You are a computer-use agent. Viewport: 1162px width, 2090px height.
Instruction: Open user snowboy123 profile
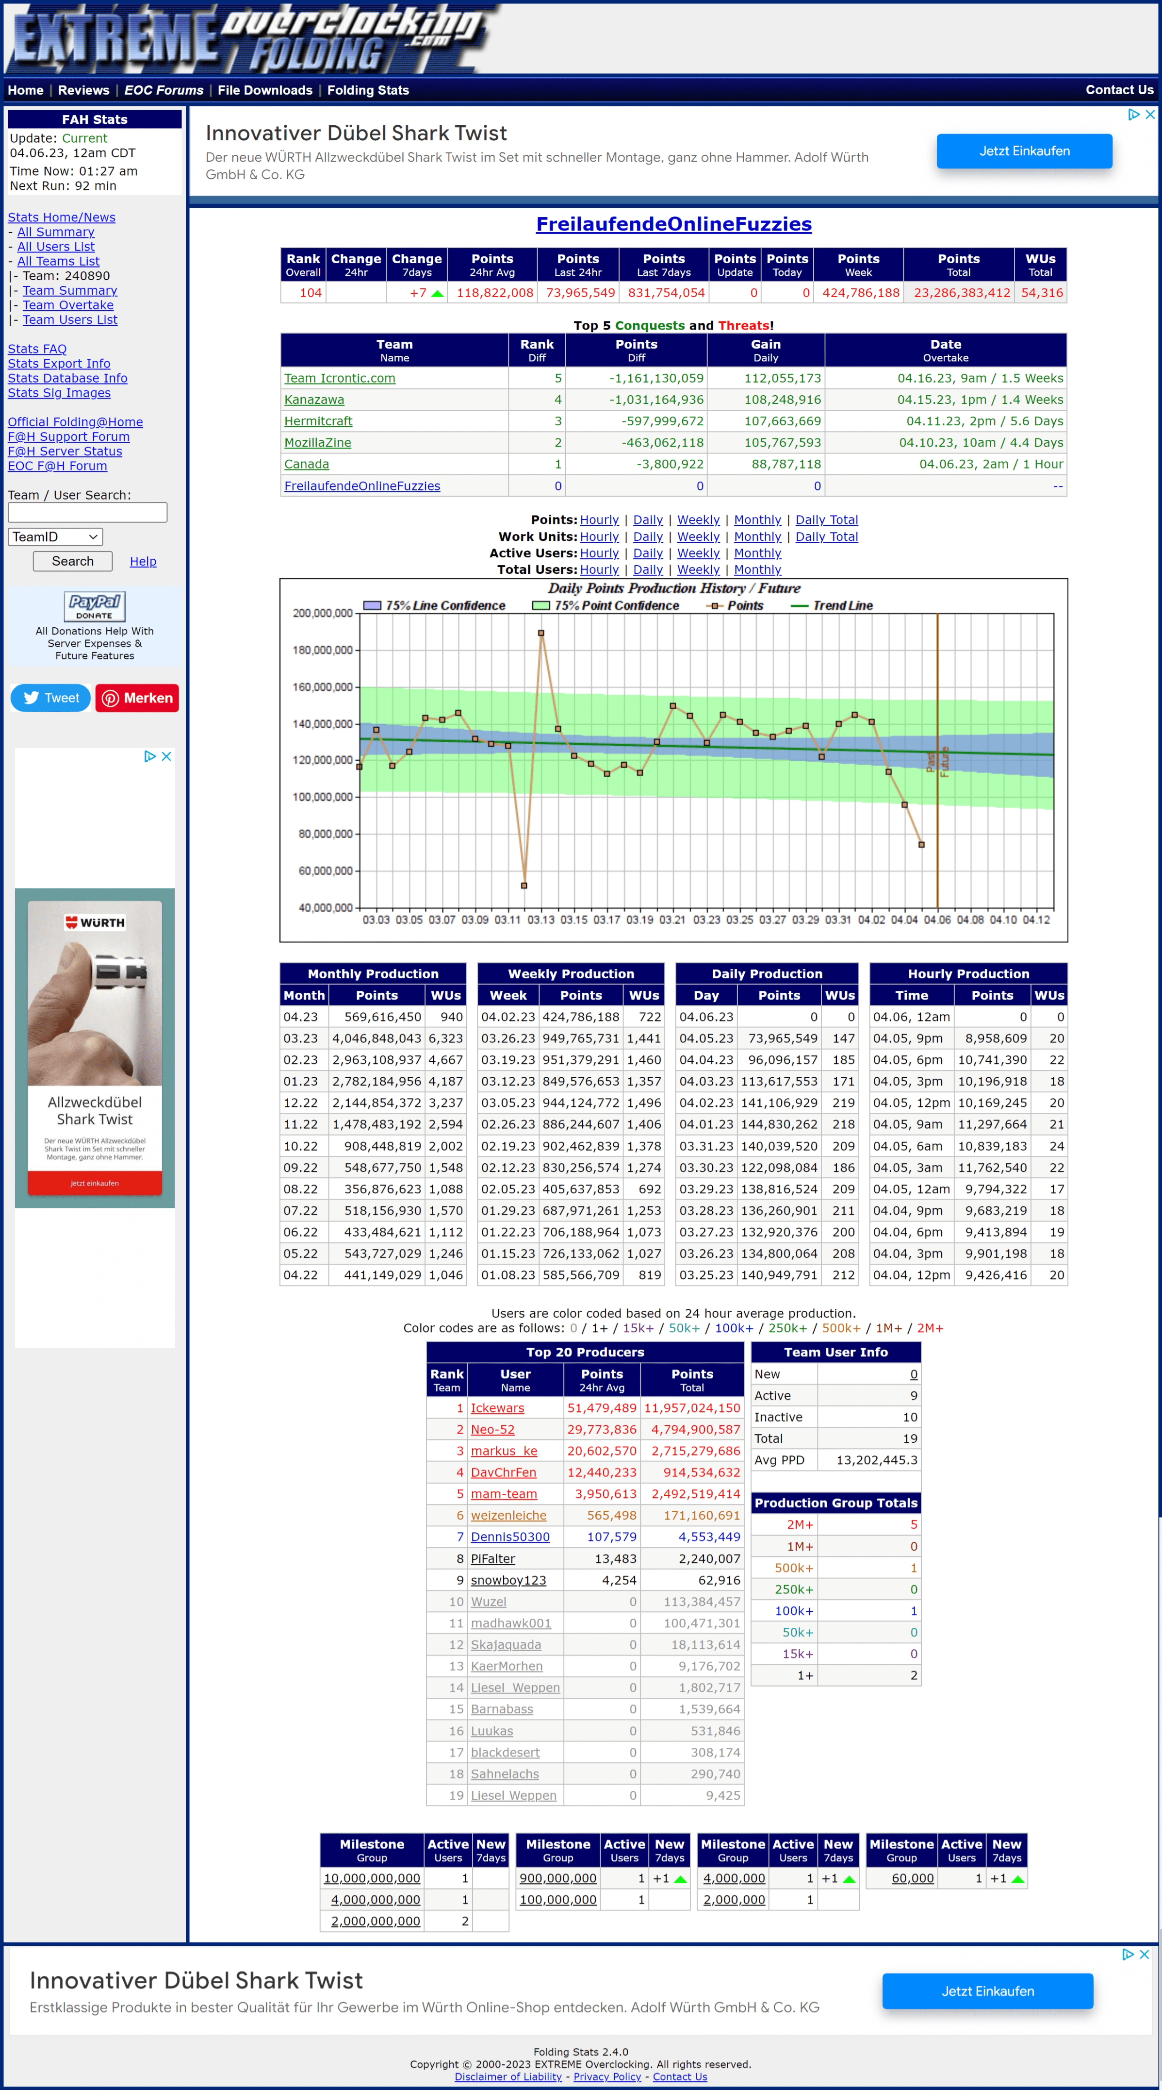[x=508, y=1580]
